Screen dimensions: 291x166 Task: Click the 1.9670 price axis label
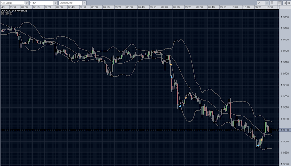click(285, 107)
